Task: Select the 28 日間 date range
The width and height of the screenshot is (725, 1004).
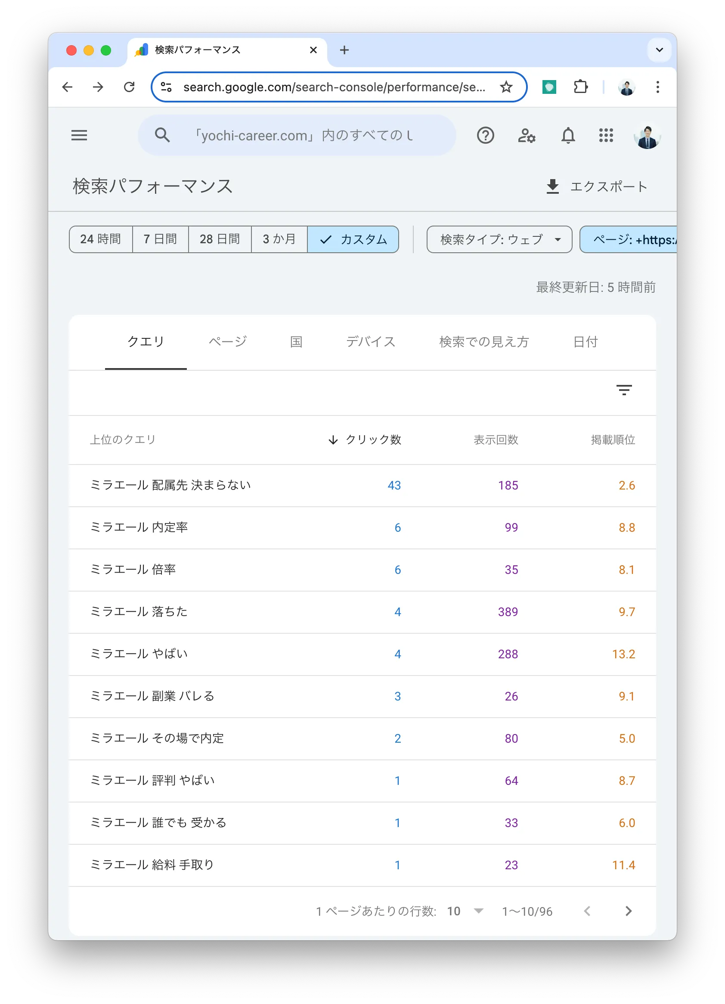Action: click(x=220, y=239)
